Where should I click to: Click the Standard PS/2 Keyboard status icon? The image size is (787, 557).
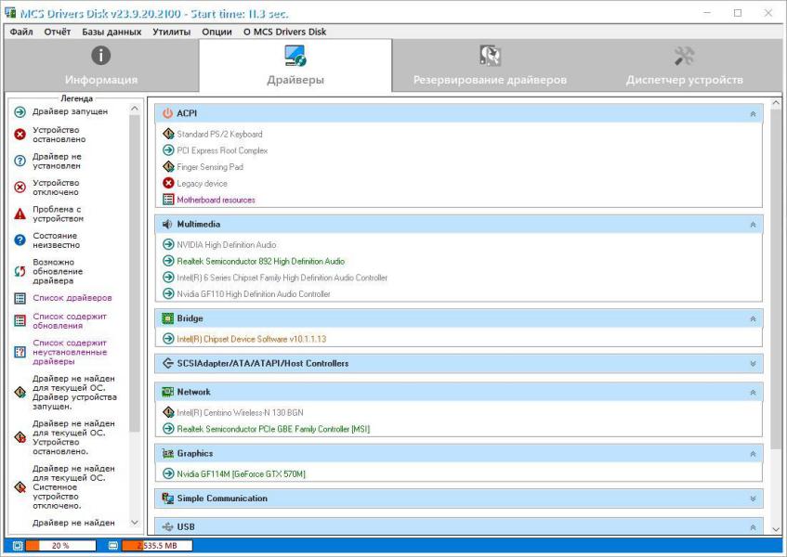pyautogui.click(x=169, y=134)
